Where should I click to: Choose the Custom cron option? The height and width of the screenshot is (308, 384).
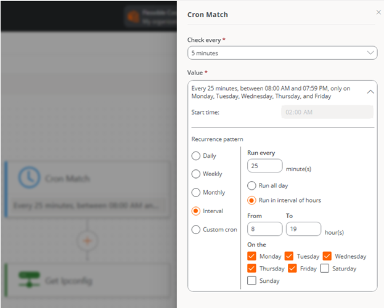click(x=196, y=230)
